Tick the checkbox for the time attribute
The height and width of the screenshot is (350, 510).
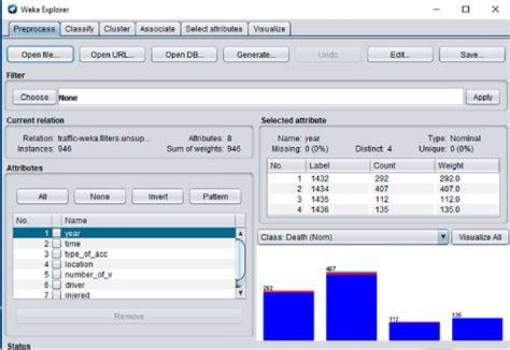coord(57,243)
